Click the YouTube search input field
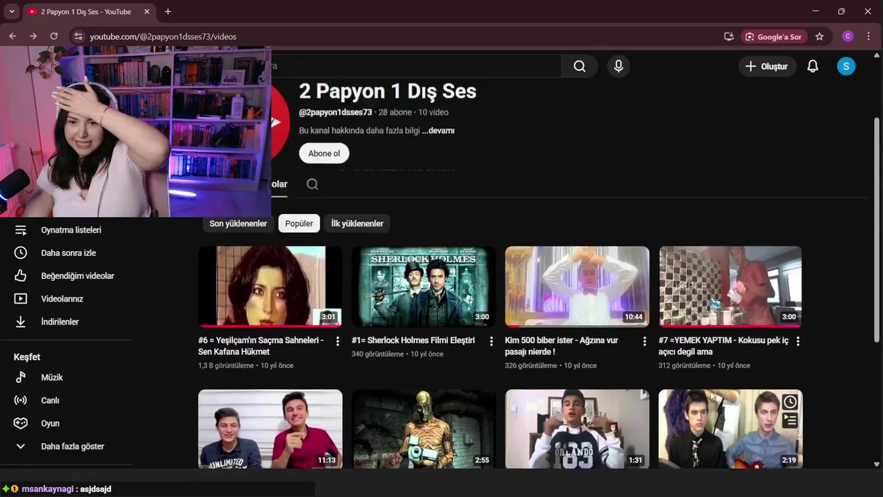Viewport: 883px width, 497px height. 416,66
